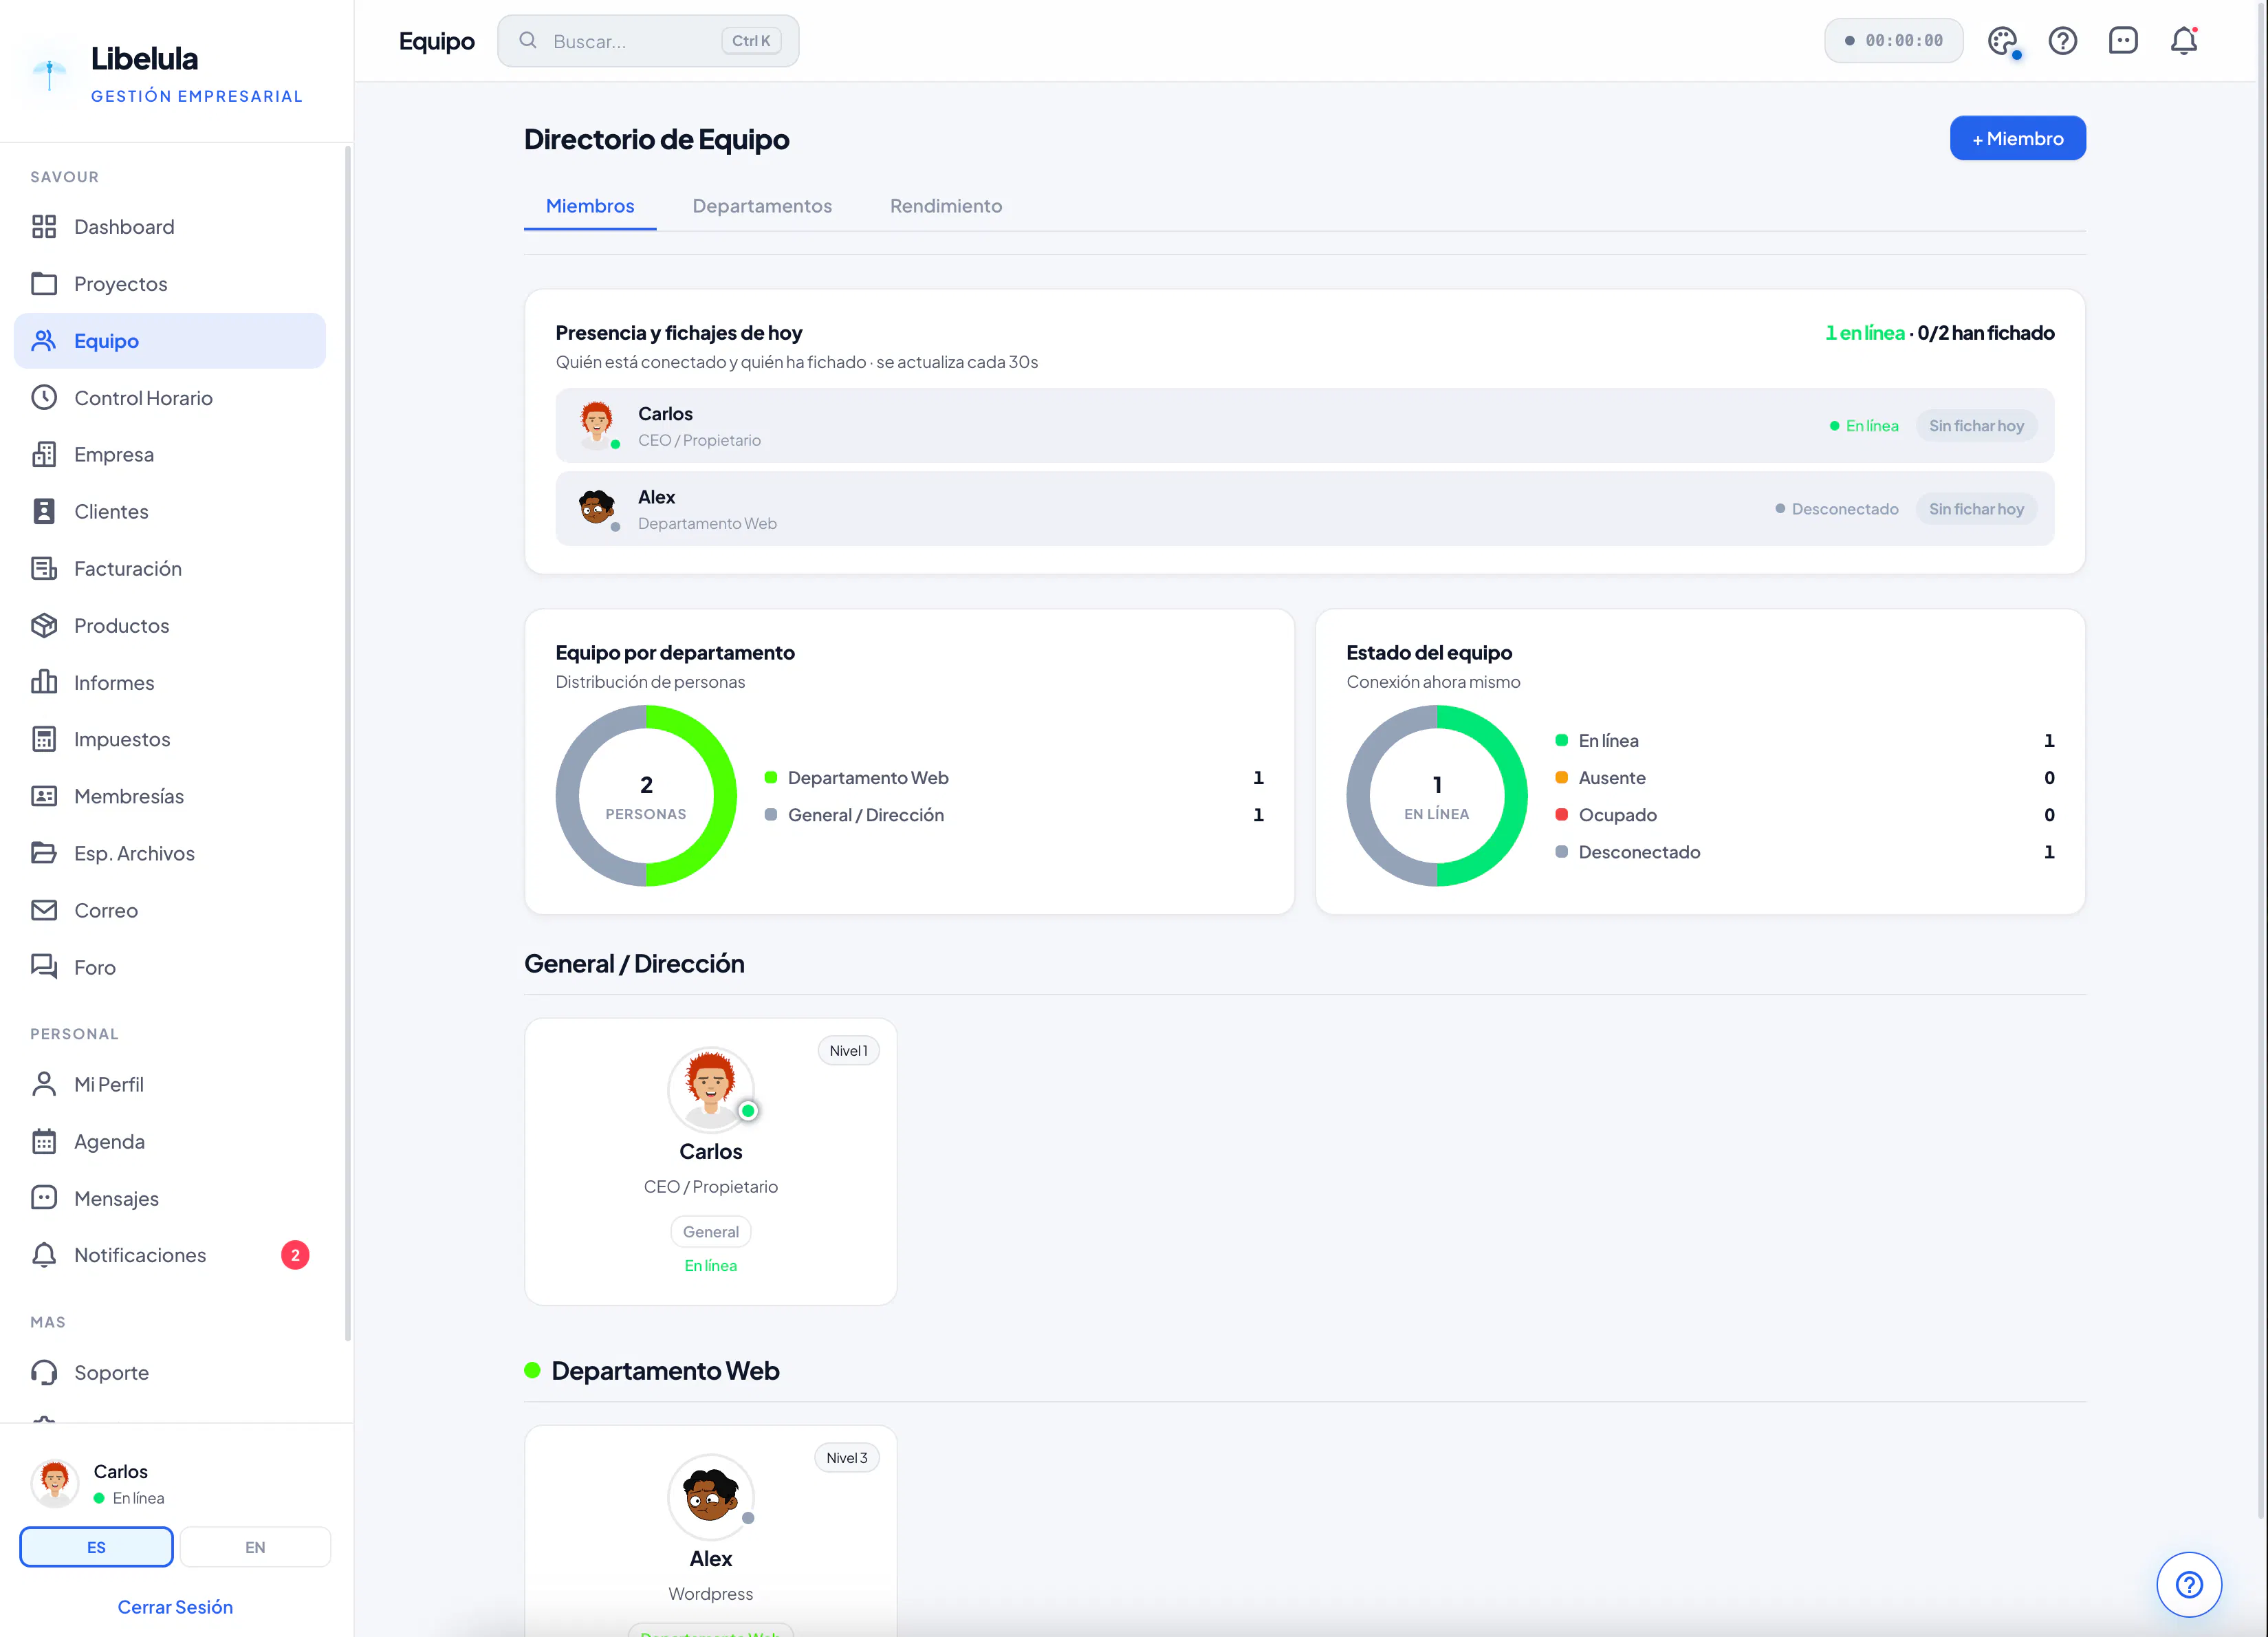
Task: Click the Ocupado red legend swatch
Action: click(x=1562, y=815)
